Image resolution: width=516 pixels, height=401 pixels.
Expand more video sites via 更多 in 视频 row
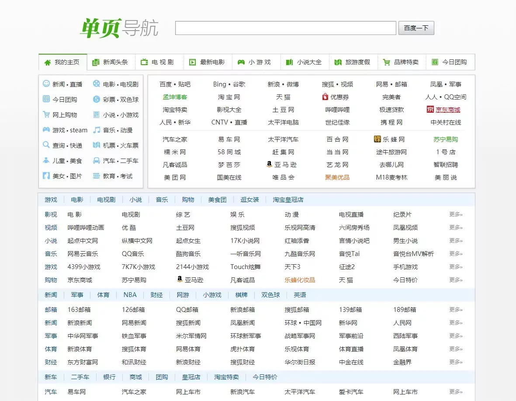pyautogui.click(x=454, y=227)
